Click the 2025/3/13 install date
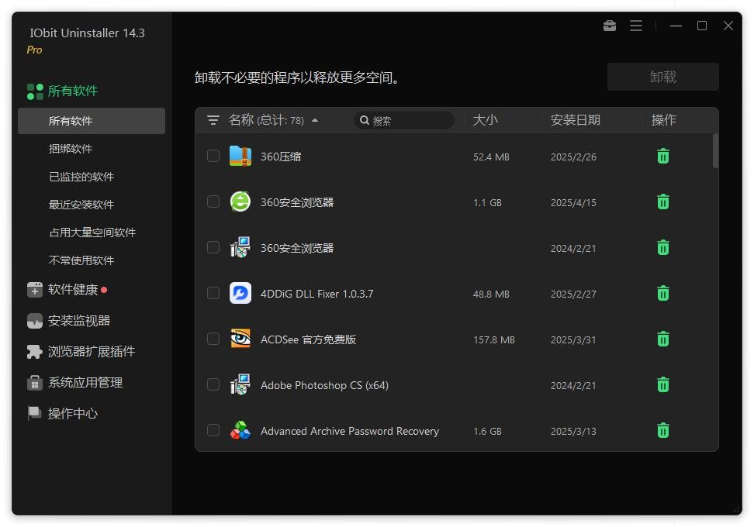 pyautogui.click(x=573, y=432)
